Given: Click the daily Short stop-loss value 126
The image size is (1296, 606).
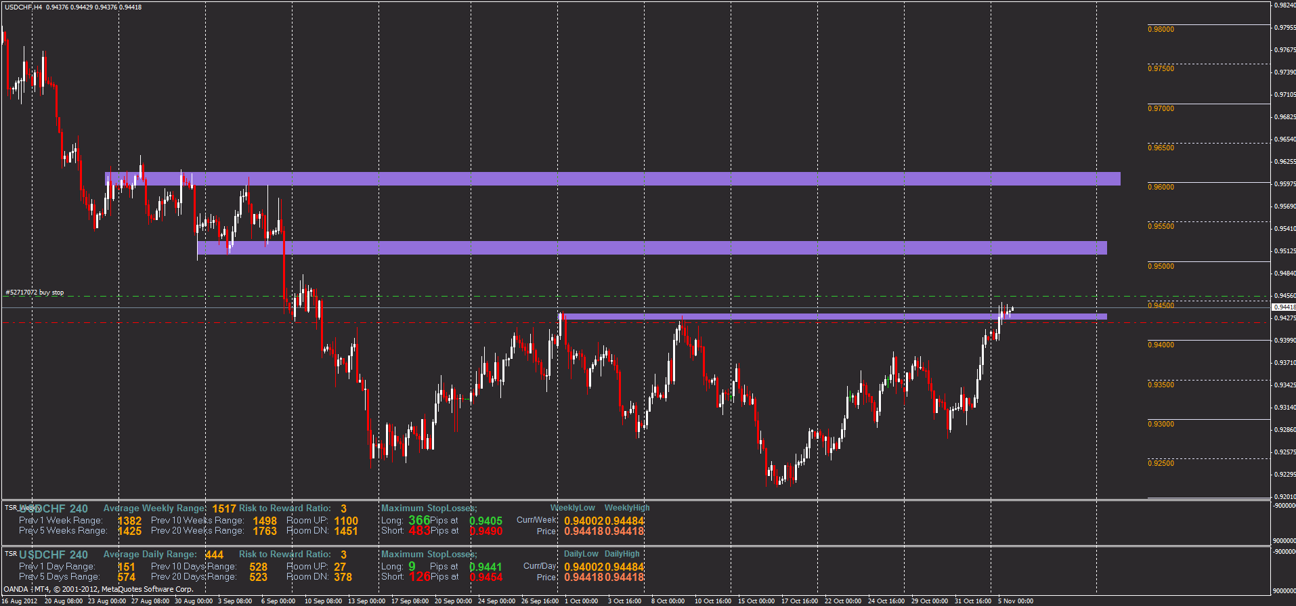Looking at the screenshot, I should pos(419,576).
